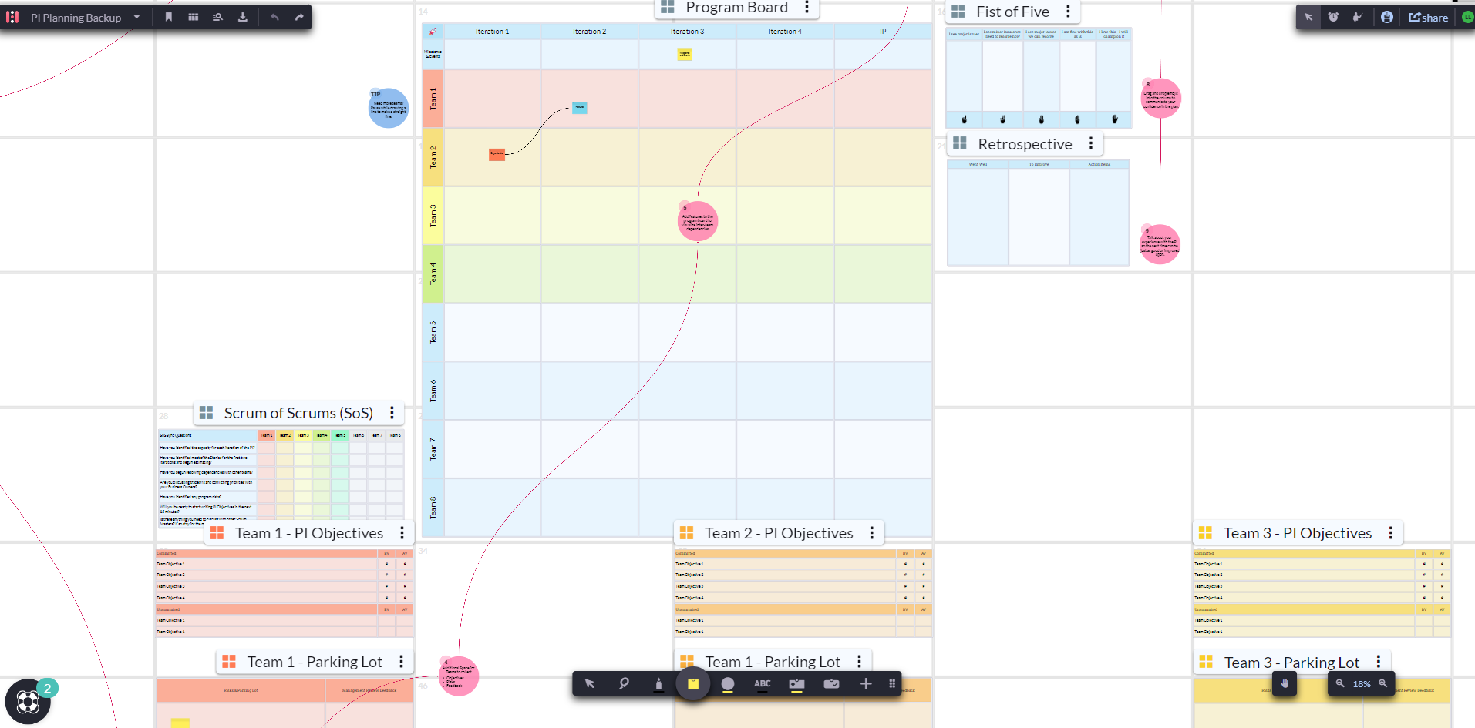The width and height of the screenshot is (1475, 728).
Task: Open Fist of Five frame three-dot menu
Action: (1068, 12)
